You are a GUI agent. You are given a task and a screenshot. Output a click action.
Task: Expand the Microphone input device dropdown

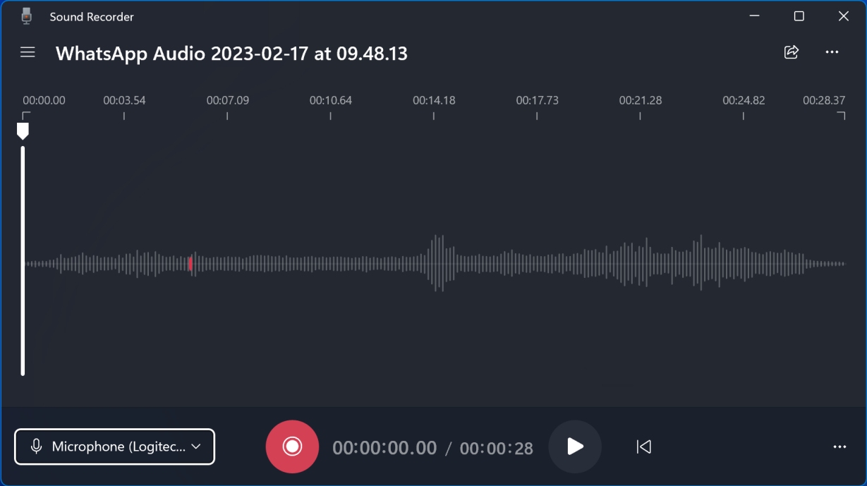pos(114,446)
